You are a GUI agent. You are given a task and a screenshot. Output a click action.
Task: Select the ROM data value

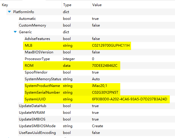[x=105, y=66]
